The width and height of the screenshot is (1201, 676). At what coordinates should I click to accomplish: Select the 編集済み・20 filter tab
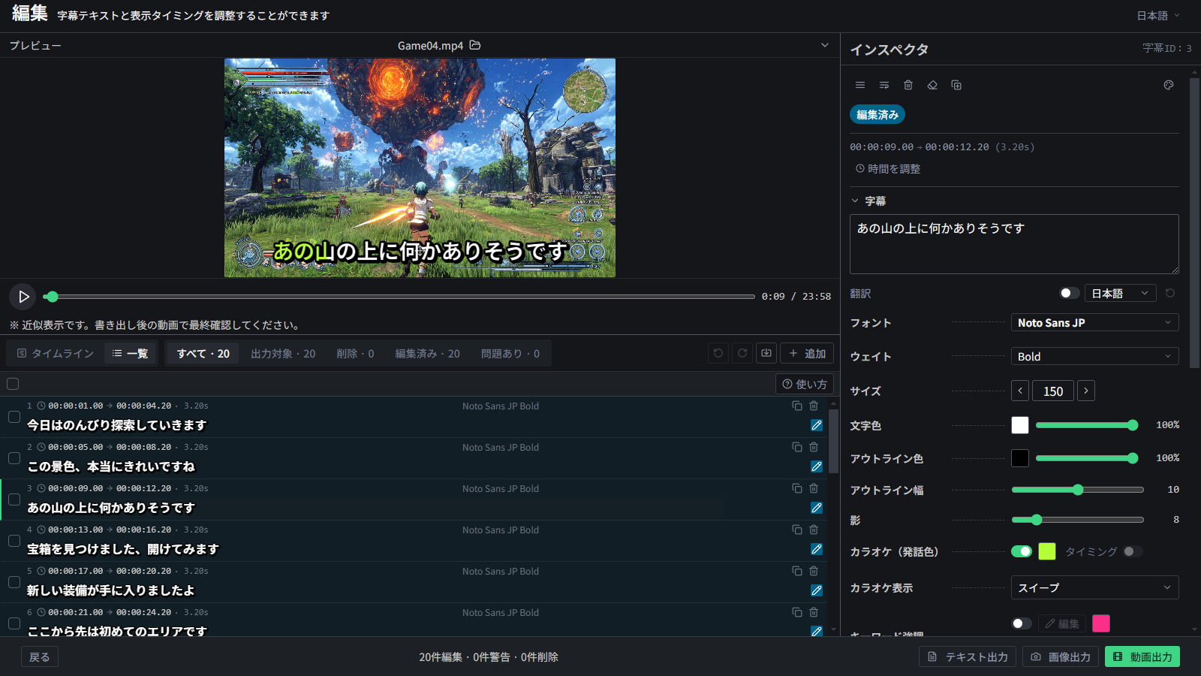coord(427,353)
